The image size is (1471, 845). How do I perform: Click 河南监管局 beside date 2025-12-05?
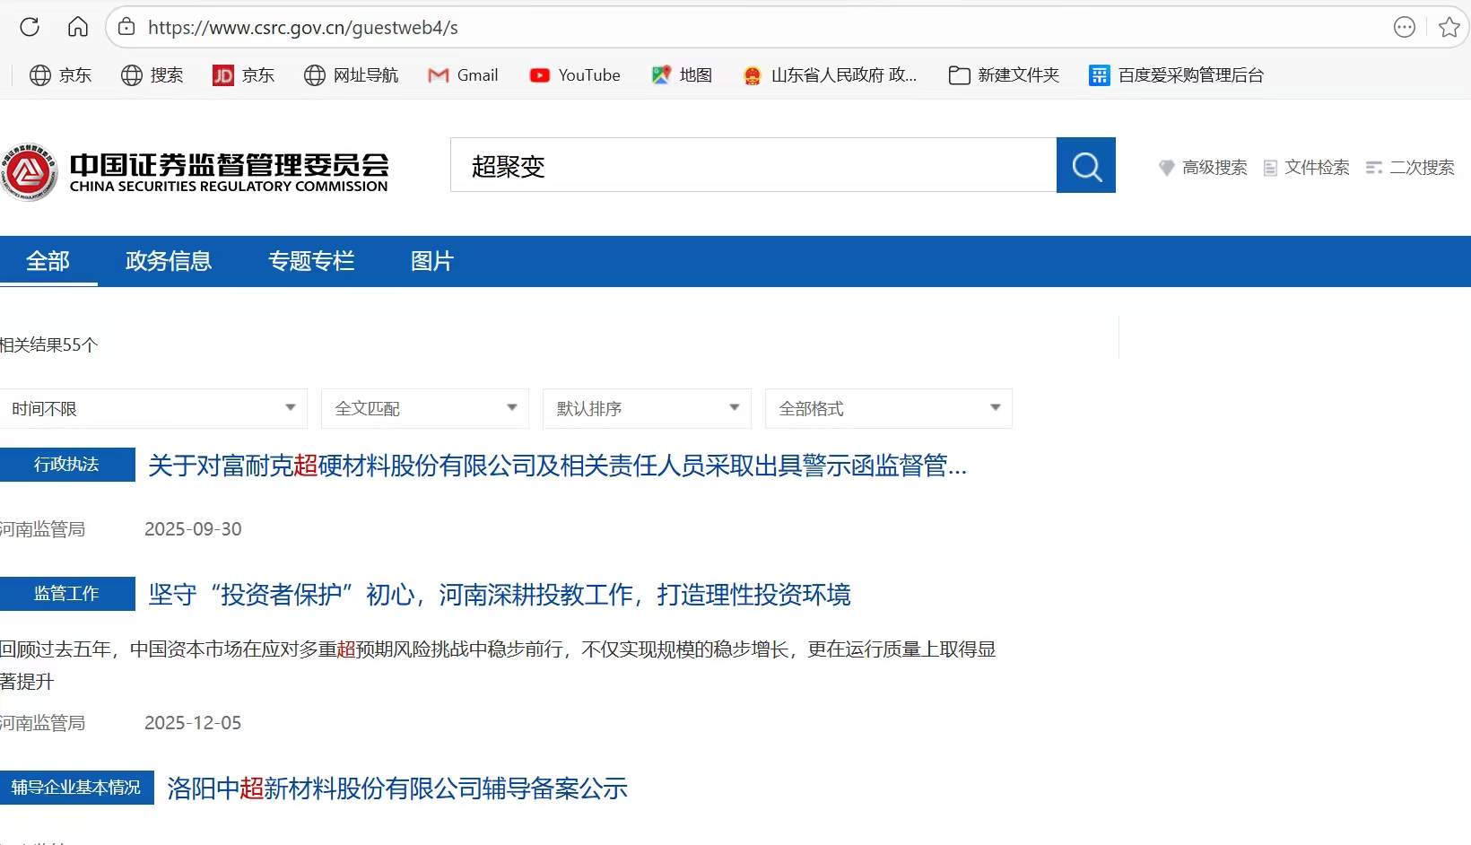(x=43, y=723)
